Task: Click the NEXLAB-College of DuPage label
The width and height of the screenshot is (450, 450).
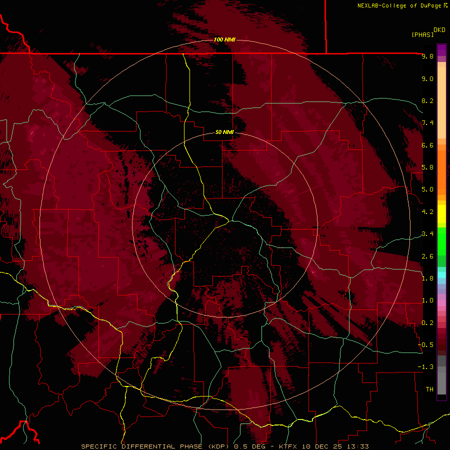Action: [x=399, y=5]
